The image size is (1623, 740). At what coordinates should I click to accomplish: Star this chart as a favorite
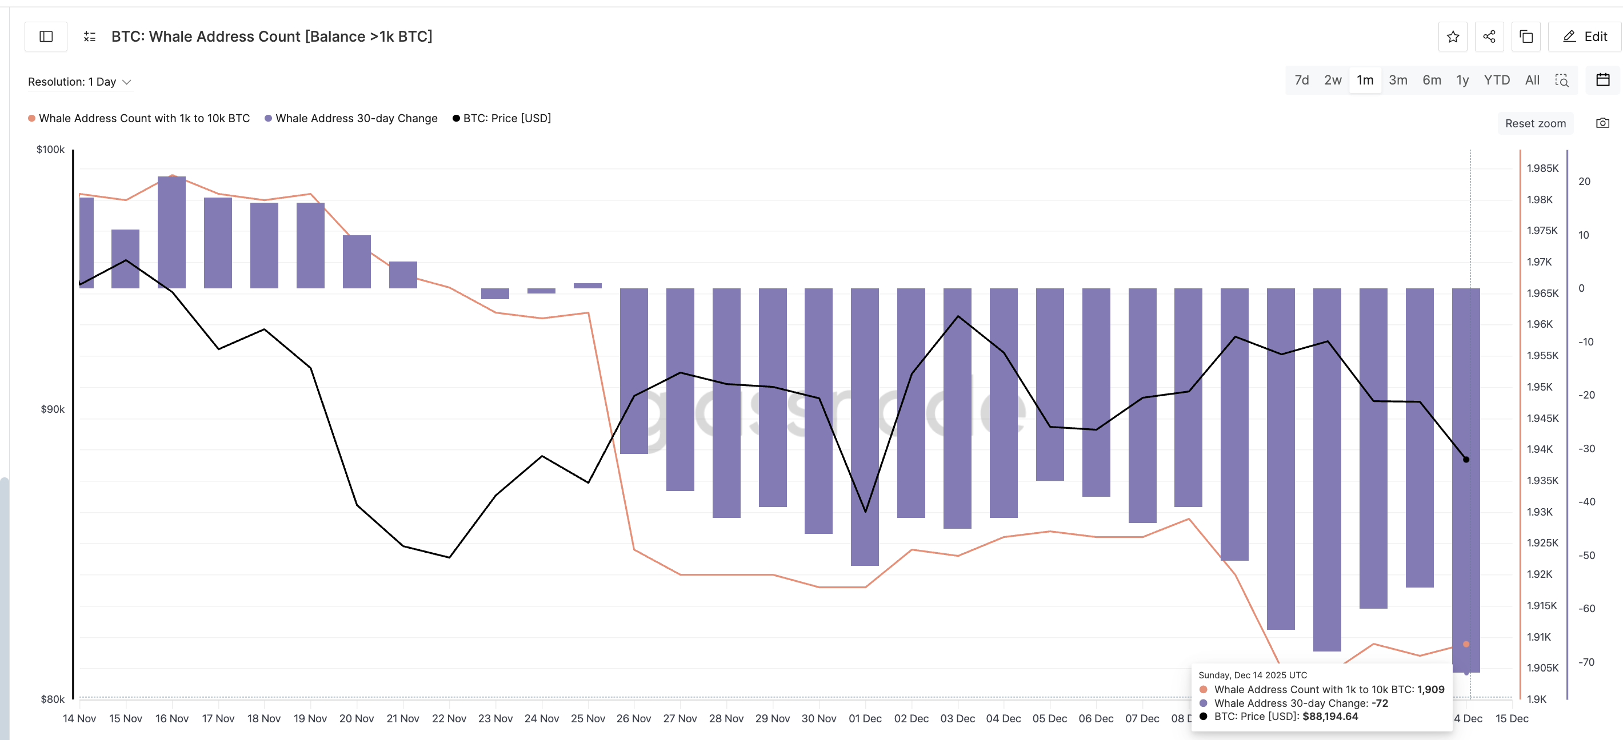[1453, 37]
